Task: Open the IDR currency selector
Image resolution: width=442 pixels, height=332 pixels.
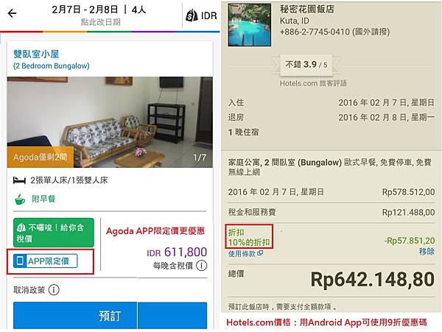Action: coord(202,15)
